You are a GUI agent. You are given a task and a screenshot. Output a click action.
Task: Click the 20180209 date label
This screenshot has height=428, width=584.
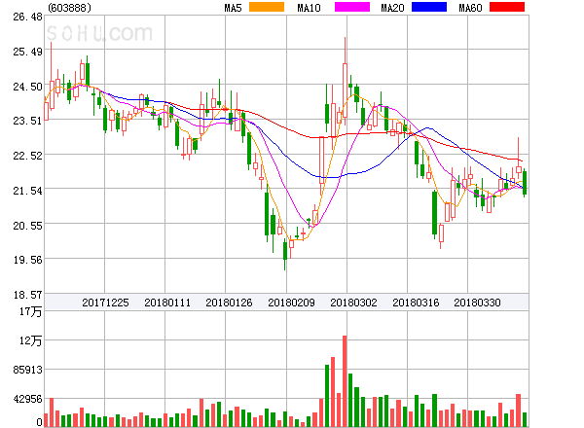pyautogui.click(x=291, y=303)
